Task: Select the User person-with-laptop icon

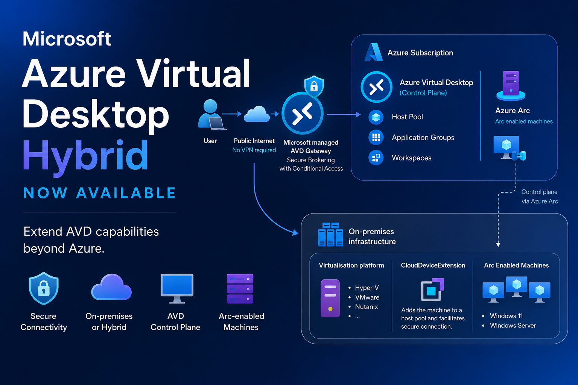Action: [x=212, y=115]
